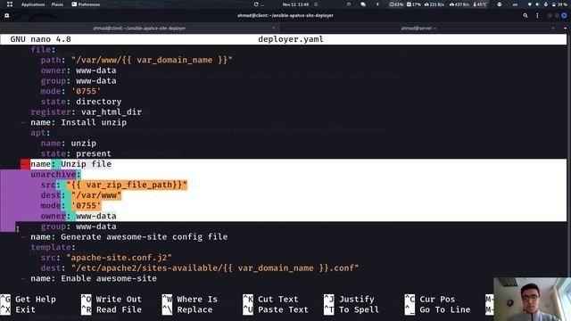Open the Applications menu

[x=33, y=4]
